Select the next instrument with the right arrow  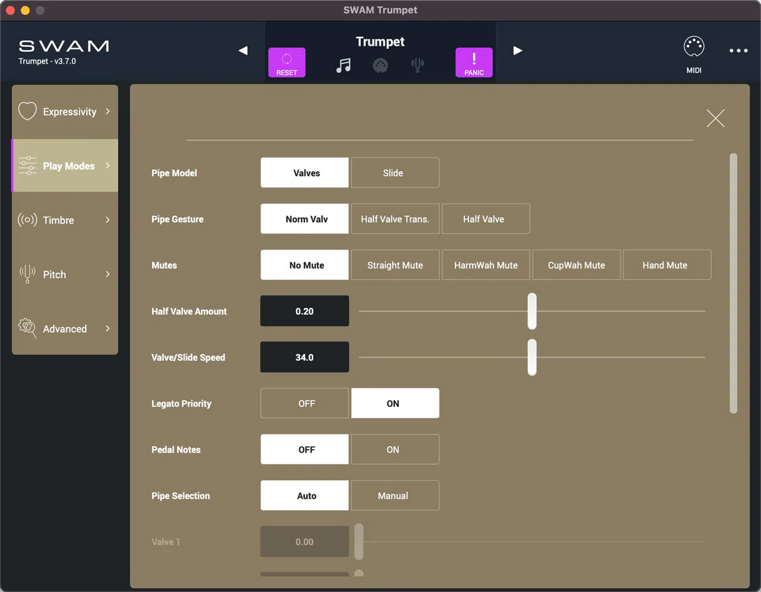tap(518, 50)
